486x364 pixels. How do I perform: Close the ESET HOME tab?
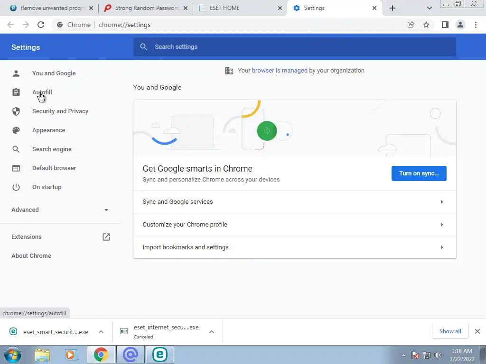coord(280,8)
